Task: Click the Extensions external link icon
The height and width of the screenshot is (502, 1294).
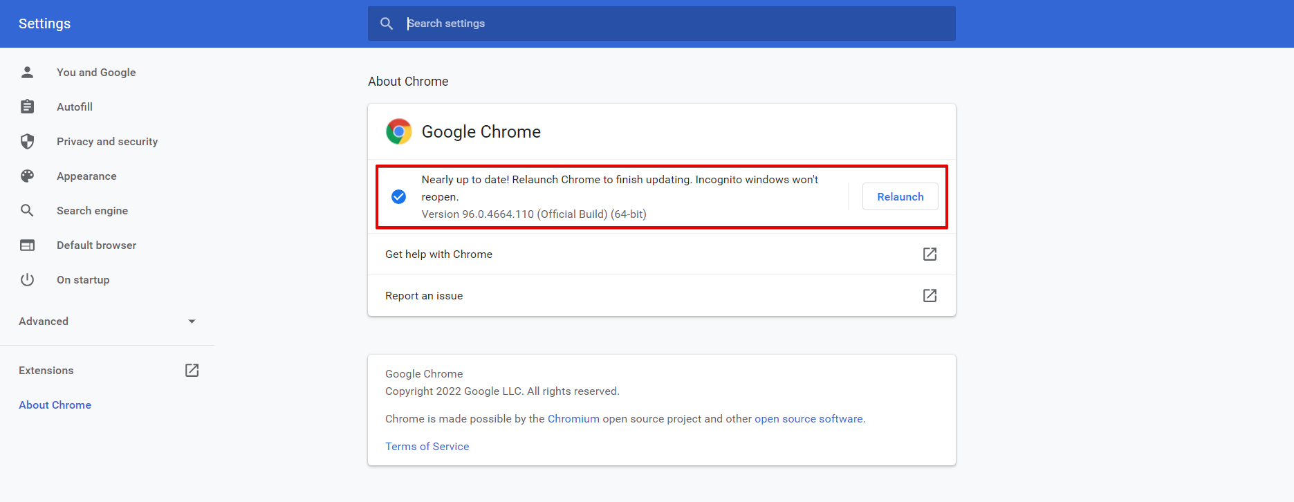Action: pos(192,371)
